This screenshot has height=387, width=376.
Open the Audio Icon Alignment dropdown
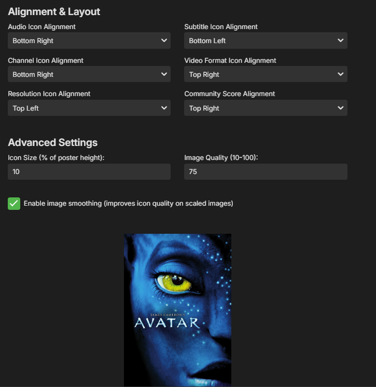(x=89, y=41)
